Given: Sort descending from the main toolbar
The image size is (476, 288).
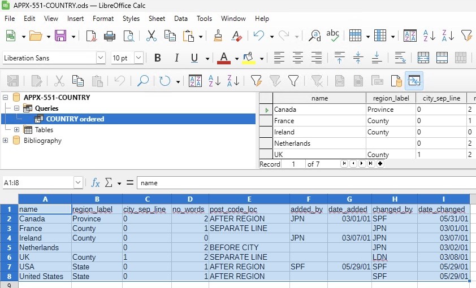Looking at the screenshot, I should [x=448, y=36].
